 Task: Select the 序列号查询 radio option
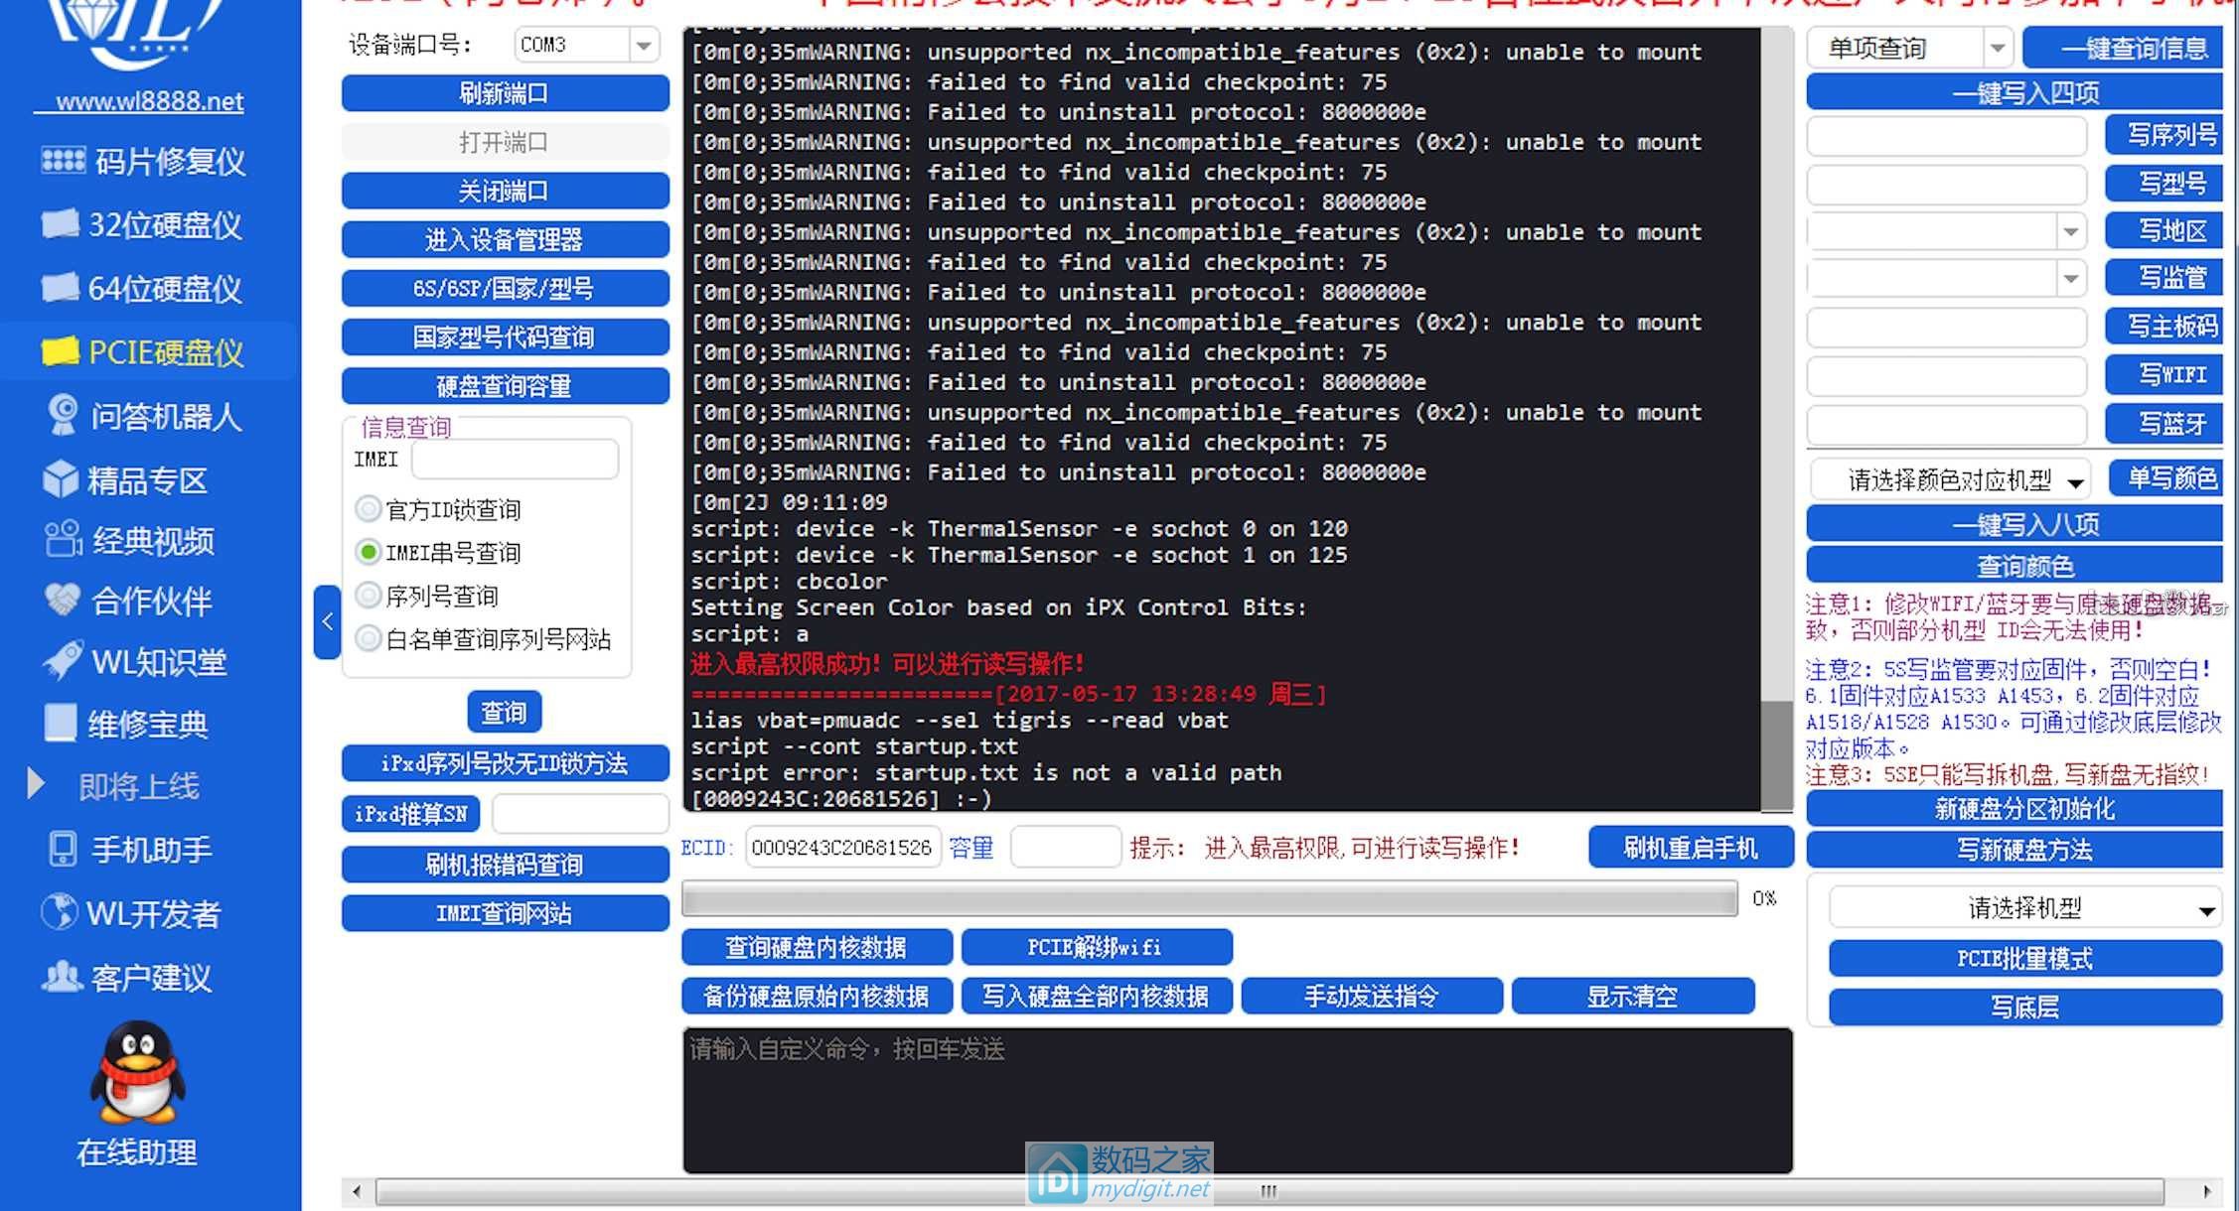(x=369, y=596)
